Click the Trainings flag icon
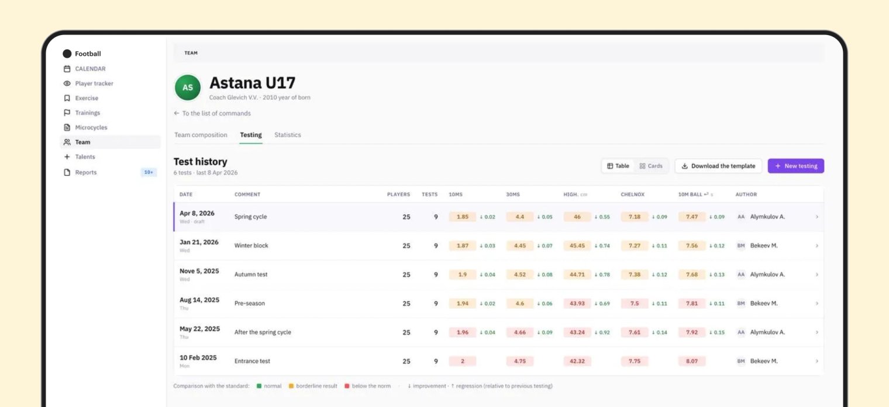 coord(67,113)
